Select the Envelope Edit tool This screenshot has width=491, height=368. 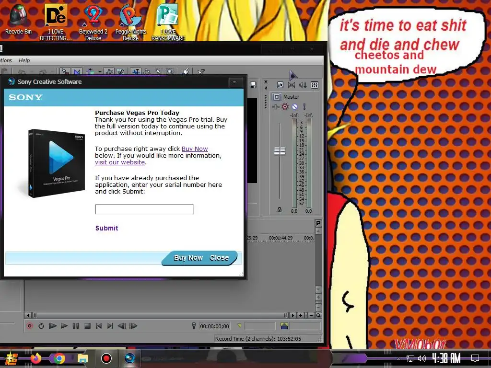pos(147,72)
